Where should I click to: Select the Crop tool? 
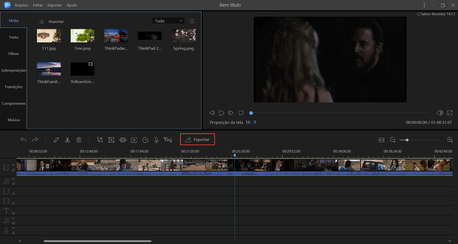[x=100, y=140]
